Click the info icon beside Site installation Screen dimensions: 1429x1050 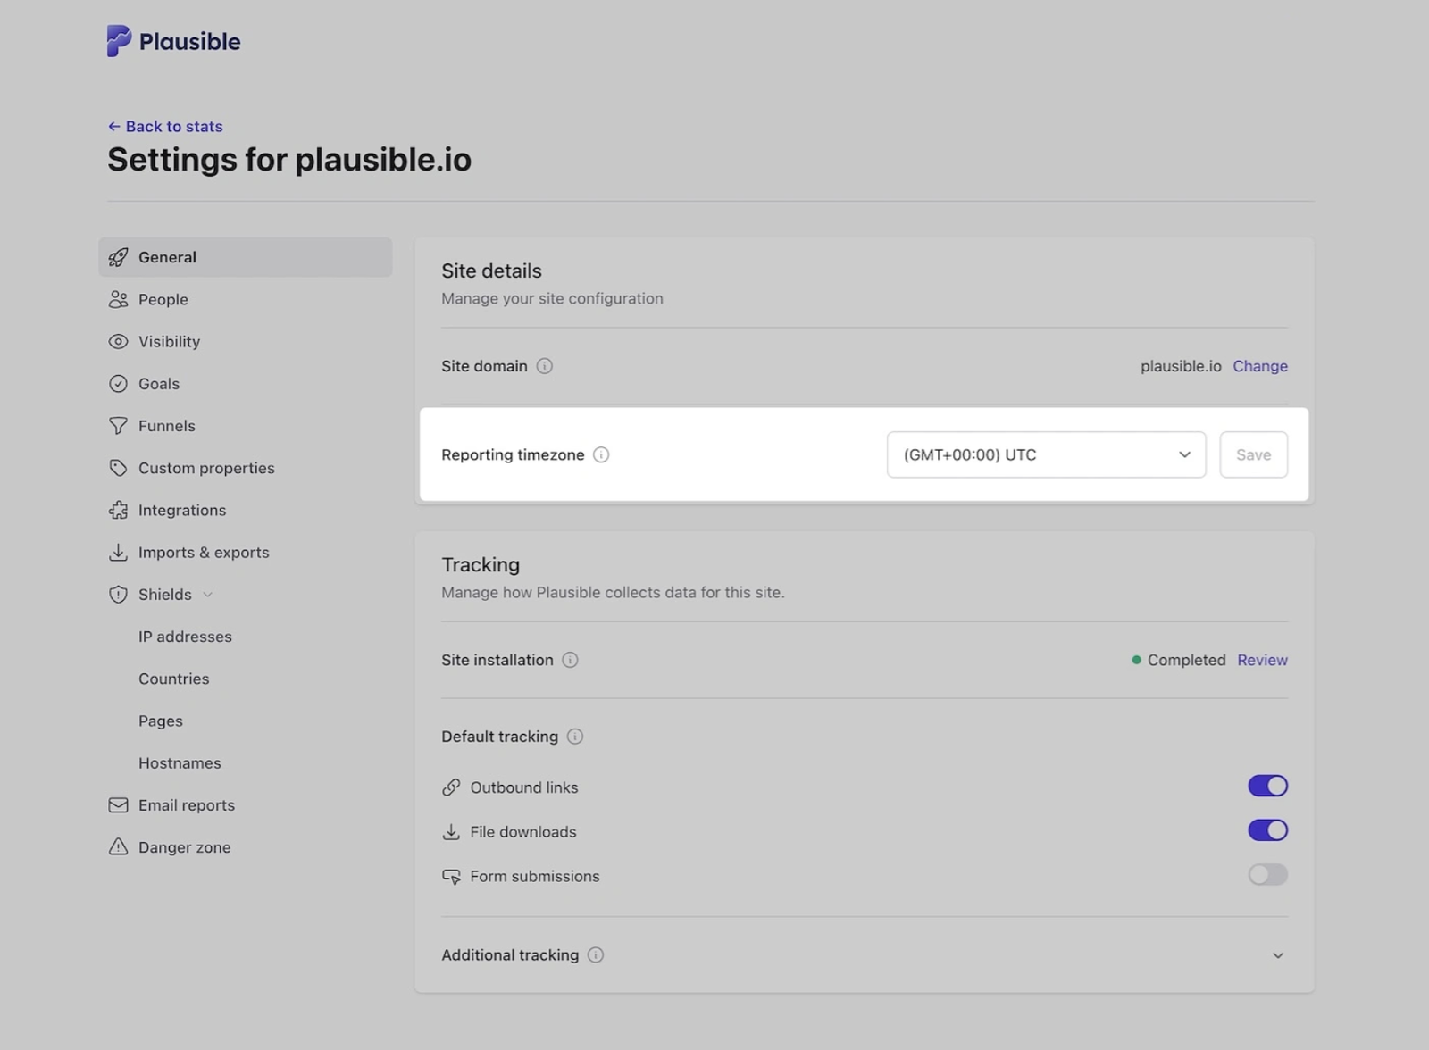[x=570, y=660]
